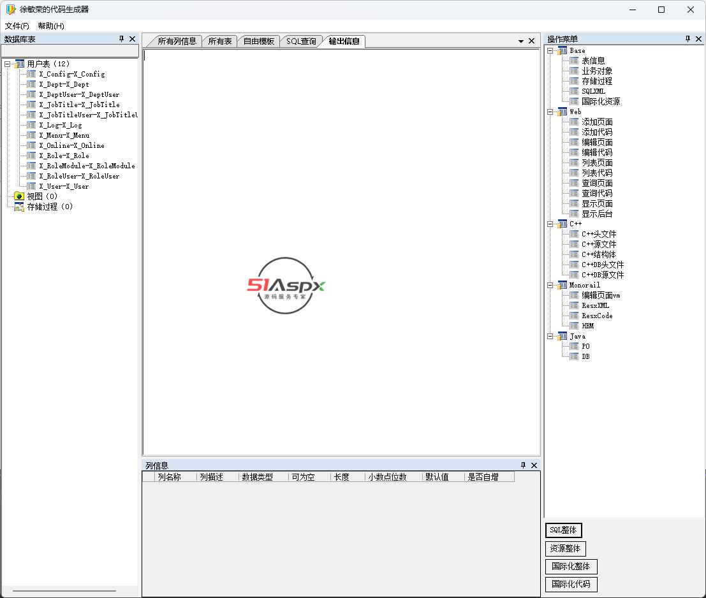The width and height of the screenshot is (706, 598).
Task: Collapse the Base group
Action: click(550, 51)
